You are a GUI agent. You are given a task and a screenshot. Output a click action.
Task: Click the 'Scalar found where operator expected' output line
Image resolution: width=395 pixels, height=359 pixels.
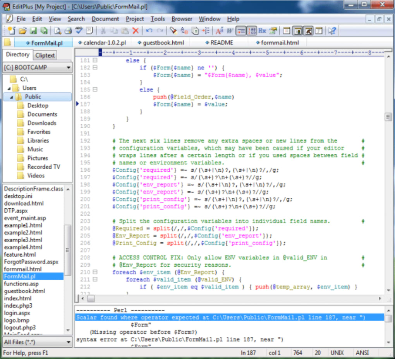click(x=230, y=318)
